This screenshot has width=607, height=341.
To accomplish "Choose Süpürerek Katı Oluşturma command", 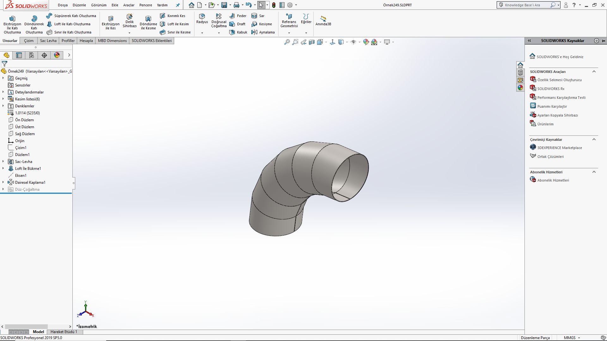I will click(71, 16).
